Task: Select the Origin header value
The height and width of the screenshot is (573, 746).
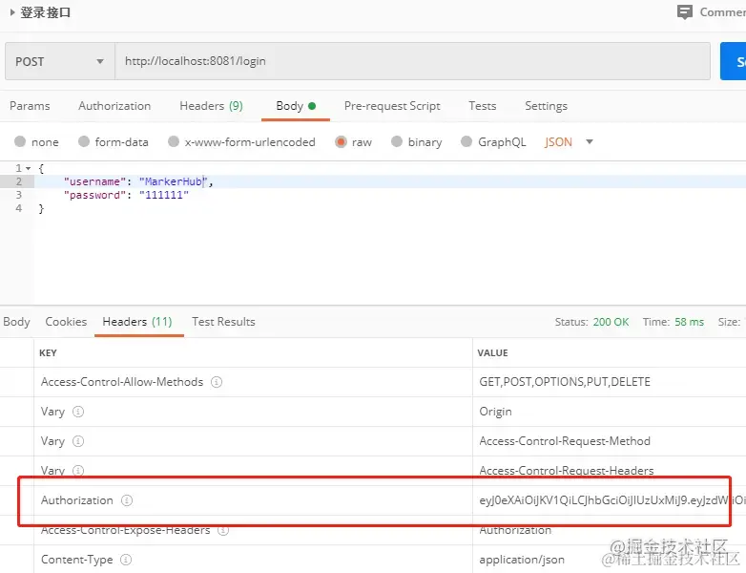Action: coord(495,412)
